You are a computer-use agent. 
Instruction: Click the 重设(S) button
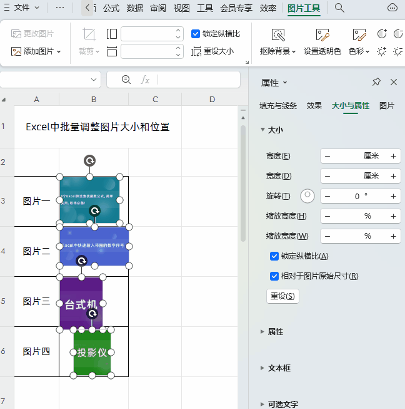[x=282, y=296]
